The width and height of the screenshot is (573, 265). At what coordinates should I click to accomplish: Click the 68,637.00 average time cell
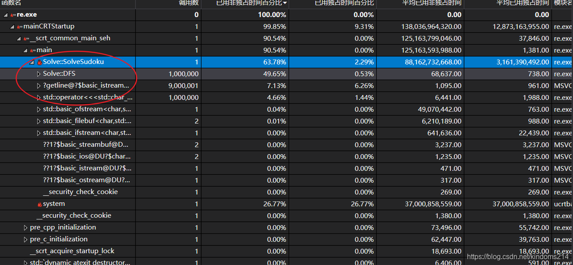point(421,74)
